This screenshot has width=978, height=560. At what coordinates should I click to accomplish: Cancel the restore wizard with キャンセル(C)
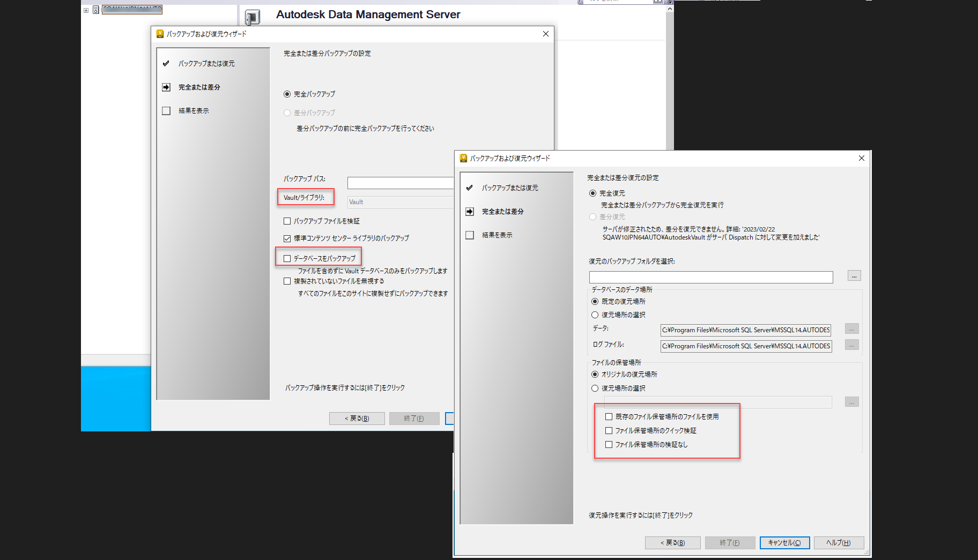point(784,543)
